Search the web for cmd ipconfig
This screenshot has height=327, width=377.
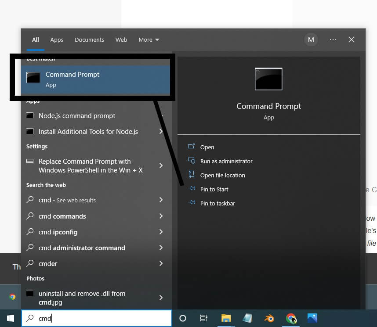point(58,232)
